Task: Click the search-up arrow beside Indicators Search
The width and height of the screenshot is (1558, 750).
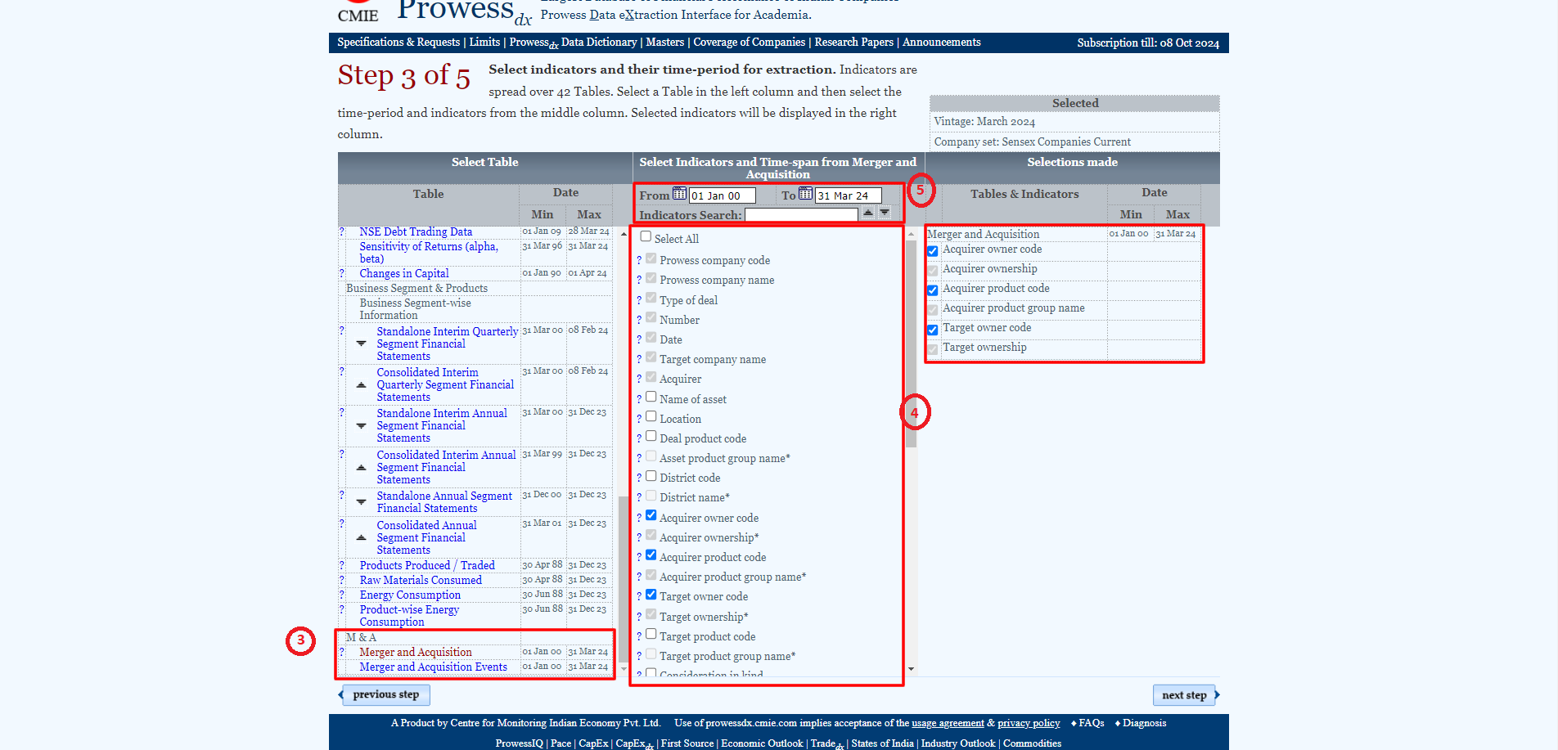Action: pyautogui.click(x=868, y=213)
